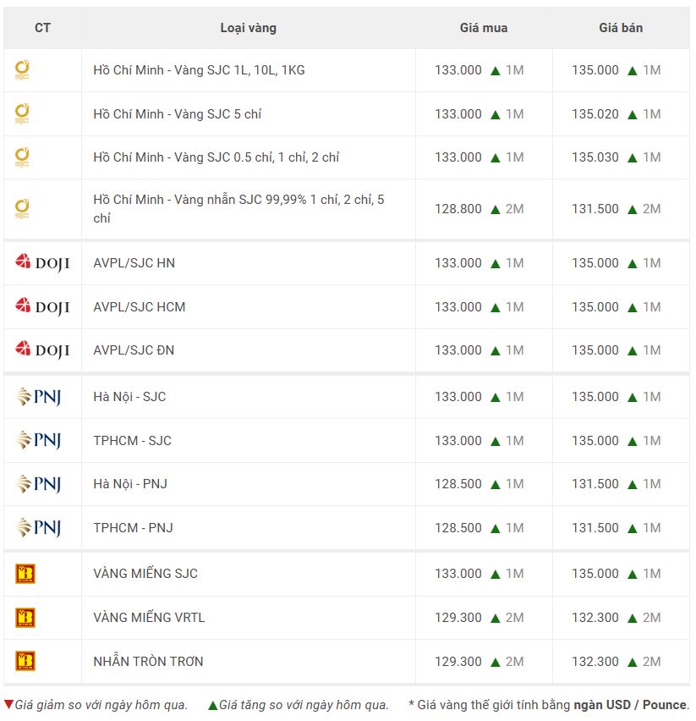This screenshot has height=721, width=696.
Task: Click the 128.800 buy price for SJC rings
Action: pyautogui.click(x=458, y=209)
